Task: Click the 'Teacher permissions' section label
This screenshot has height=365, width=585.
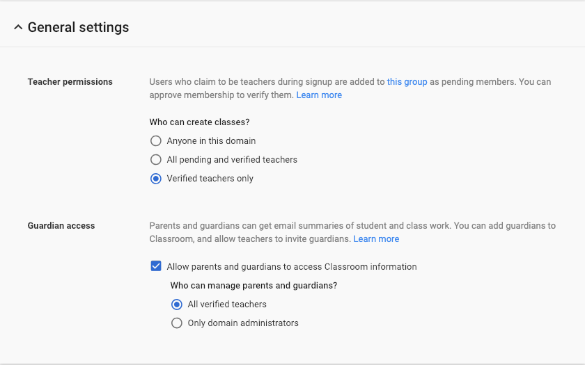Action: click(70, 82)
